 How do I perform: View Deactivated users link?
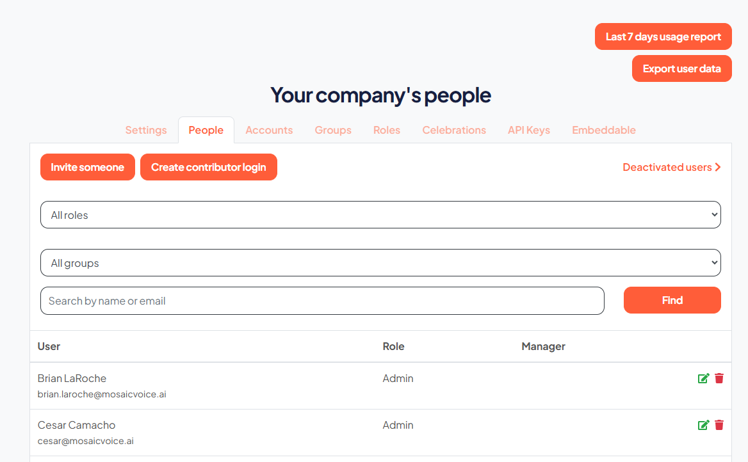click(x=672, y=168)
